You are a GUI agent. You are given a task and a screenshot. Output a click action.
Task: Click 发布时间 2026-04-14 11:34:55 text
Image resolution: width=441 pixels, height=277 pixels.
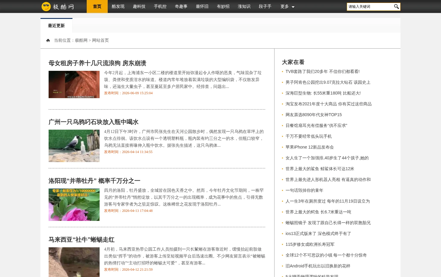128,152
